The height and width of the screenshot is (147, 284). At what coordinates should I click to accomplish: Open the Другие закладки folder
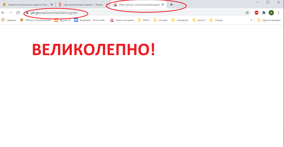[269, 20]
